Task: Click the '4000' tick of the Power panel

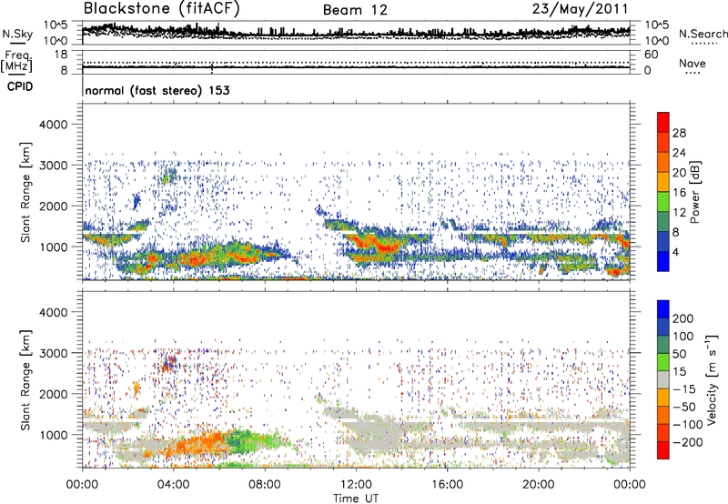Action: (53, 125)
